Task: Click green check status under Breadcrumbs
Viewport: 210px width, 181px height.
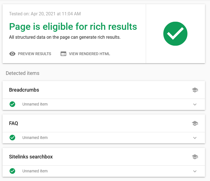Action: pos(12,104)
